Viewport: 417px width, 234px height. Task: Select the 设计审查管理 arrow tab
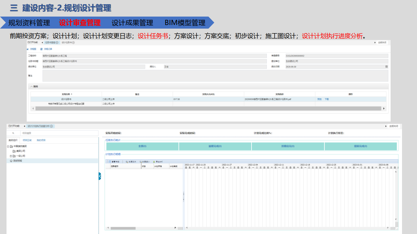click(x=80, y=23)
